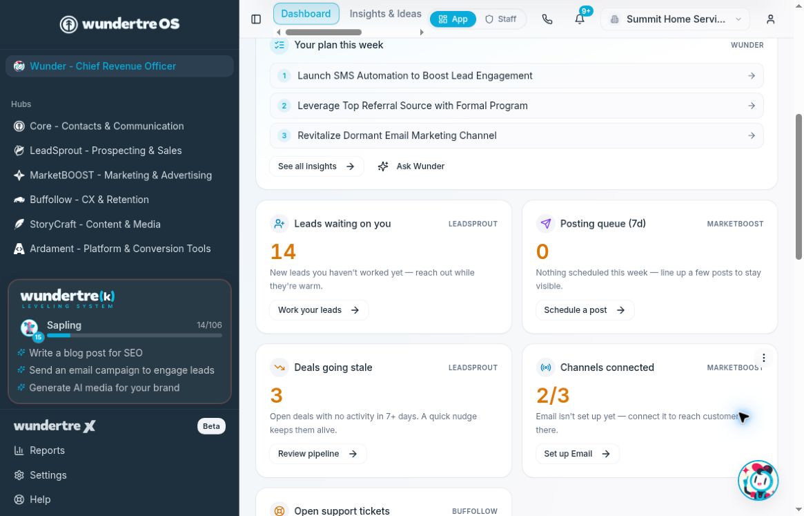Click the Ask Wunder sparkle icon

click(x=382, y=166)
